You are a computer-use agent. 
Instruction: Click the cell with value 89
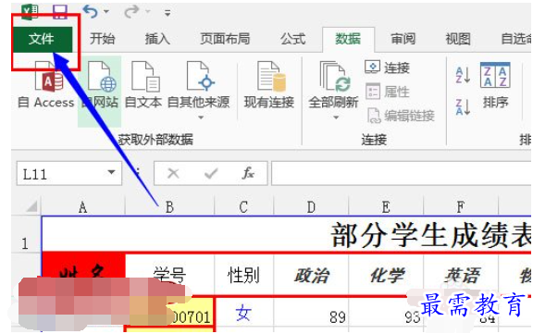point(311,313)
